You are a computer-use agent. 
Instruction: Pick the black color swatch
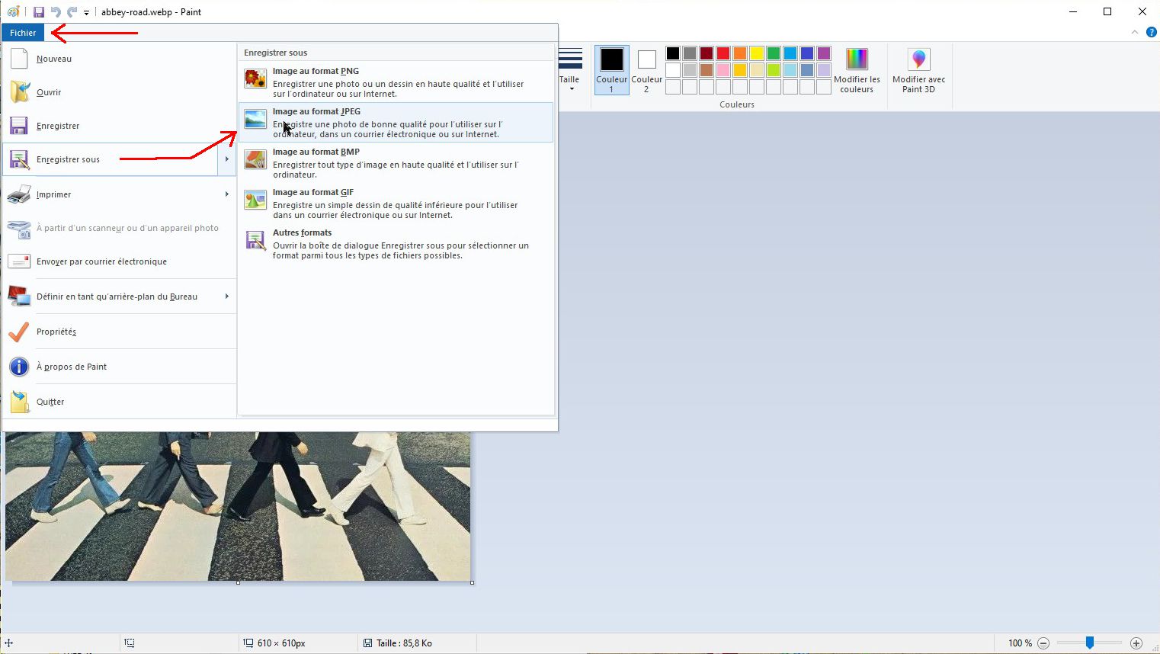point(673,53)
